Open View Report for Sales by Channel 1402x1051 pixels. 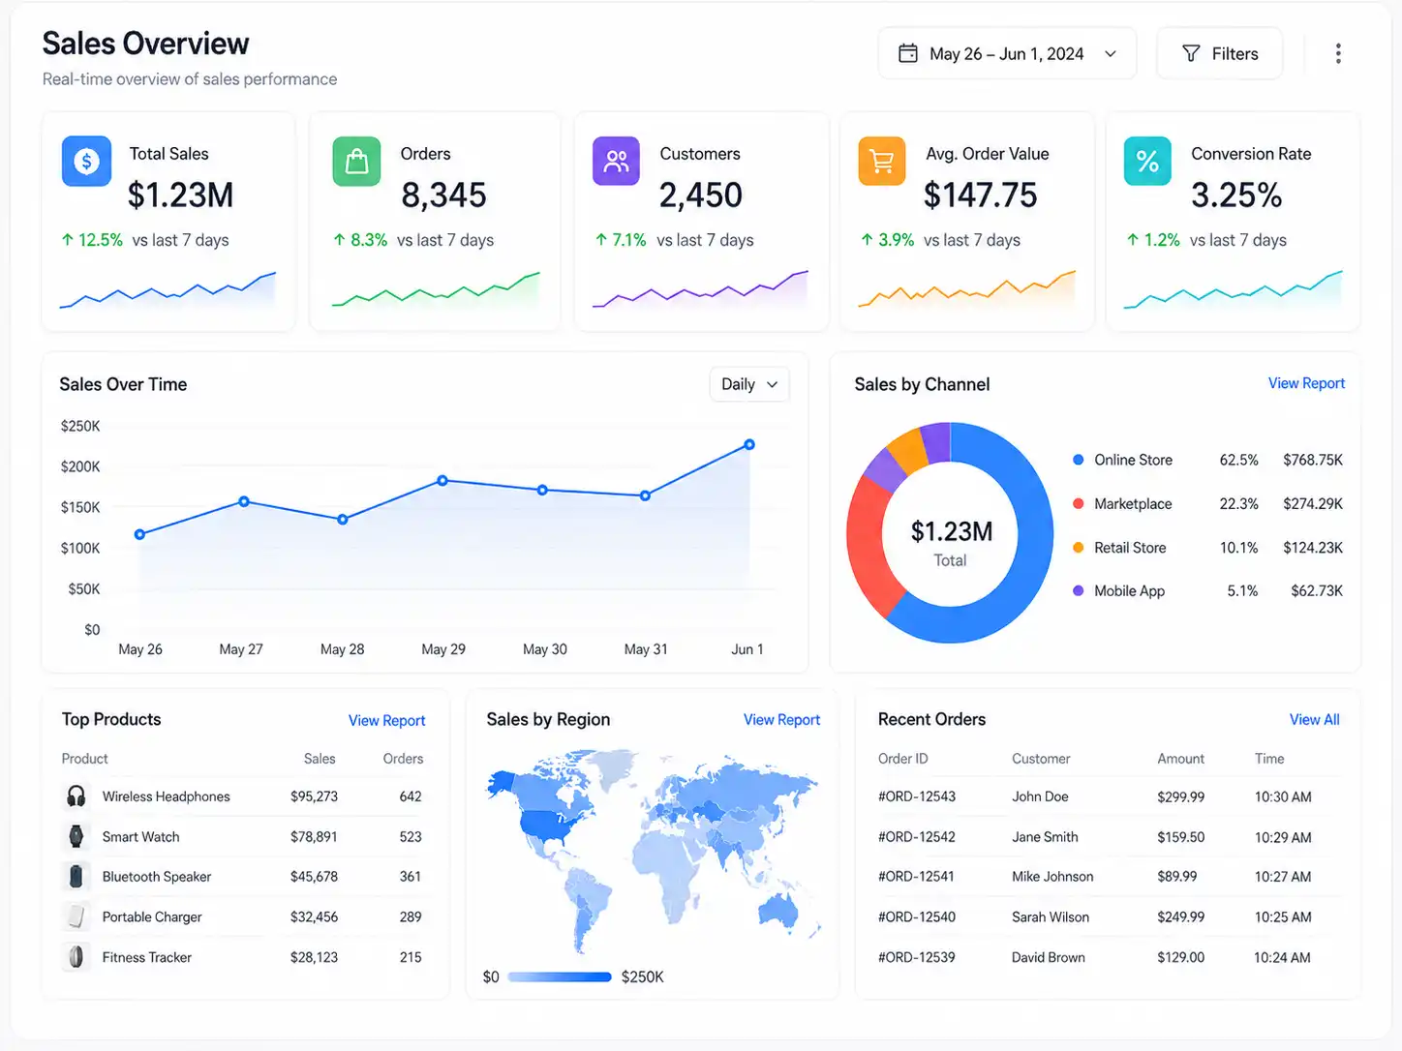tap(1306, 383)
